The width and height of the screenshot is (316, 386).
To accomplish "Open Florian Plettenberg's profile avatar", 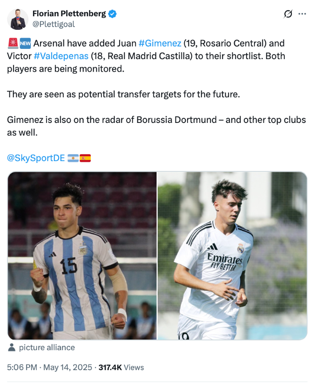I will coord(18,19).
